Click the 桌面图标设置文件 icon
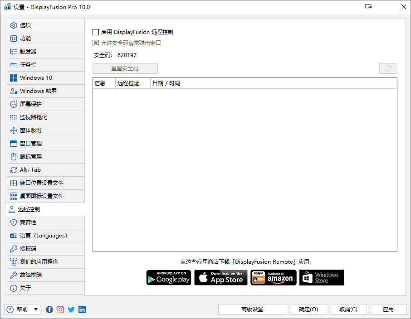 pyautogui.click(x=13, y=196)
